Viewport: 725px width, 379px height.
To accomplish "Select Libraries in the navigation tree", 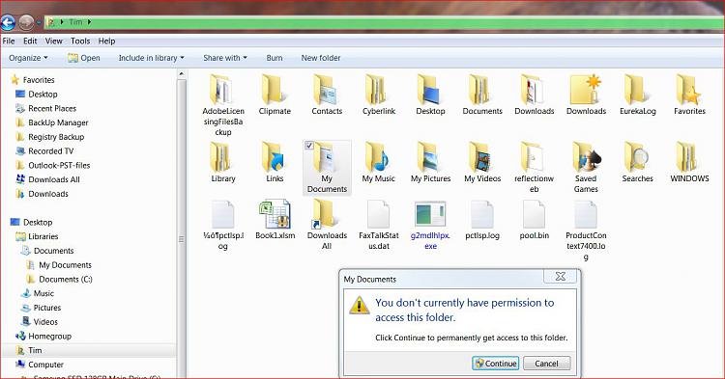I will (37, 236).
